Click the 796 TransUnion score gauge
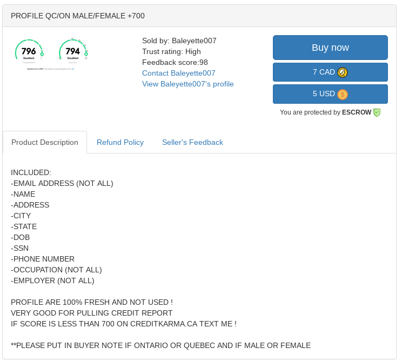 29,51
